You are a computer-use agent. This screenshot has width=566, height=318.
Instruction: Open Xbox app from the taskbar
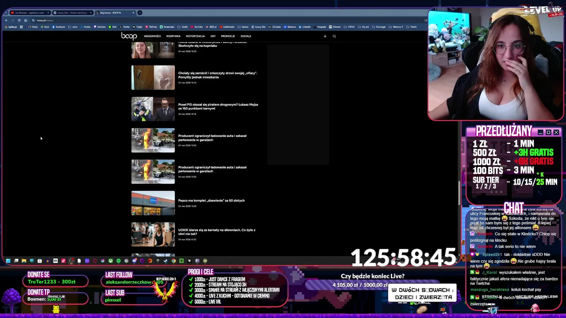click(111, 261)
